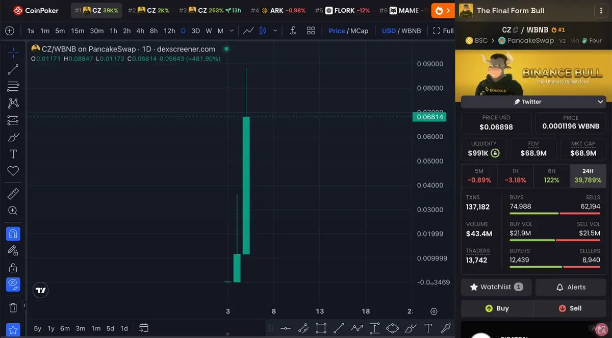Activate the zoom in magnifier tool
The image size is (612, 338).
coord(13,211)
